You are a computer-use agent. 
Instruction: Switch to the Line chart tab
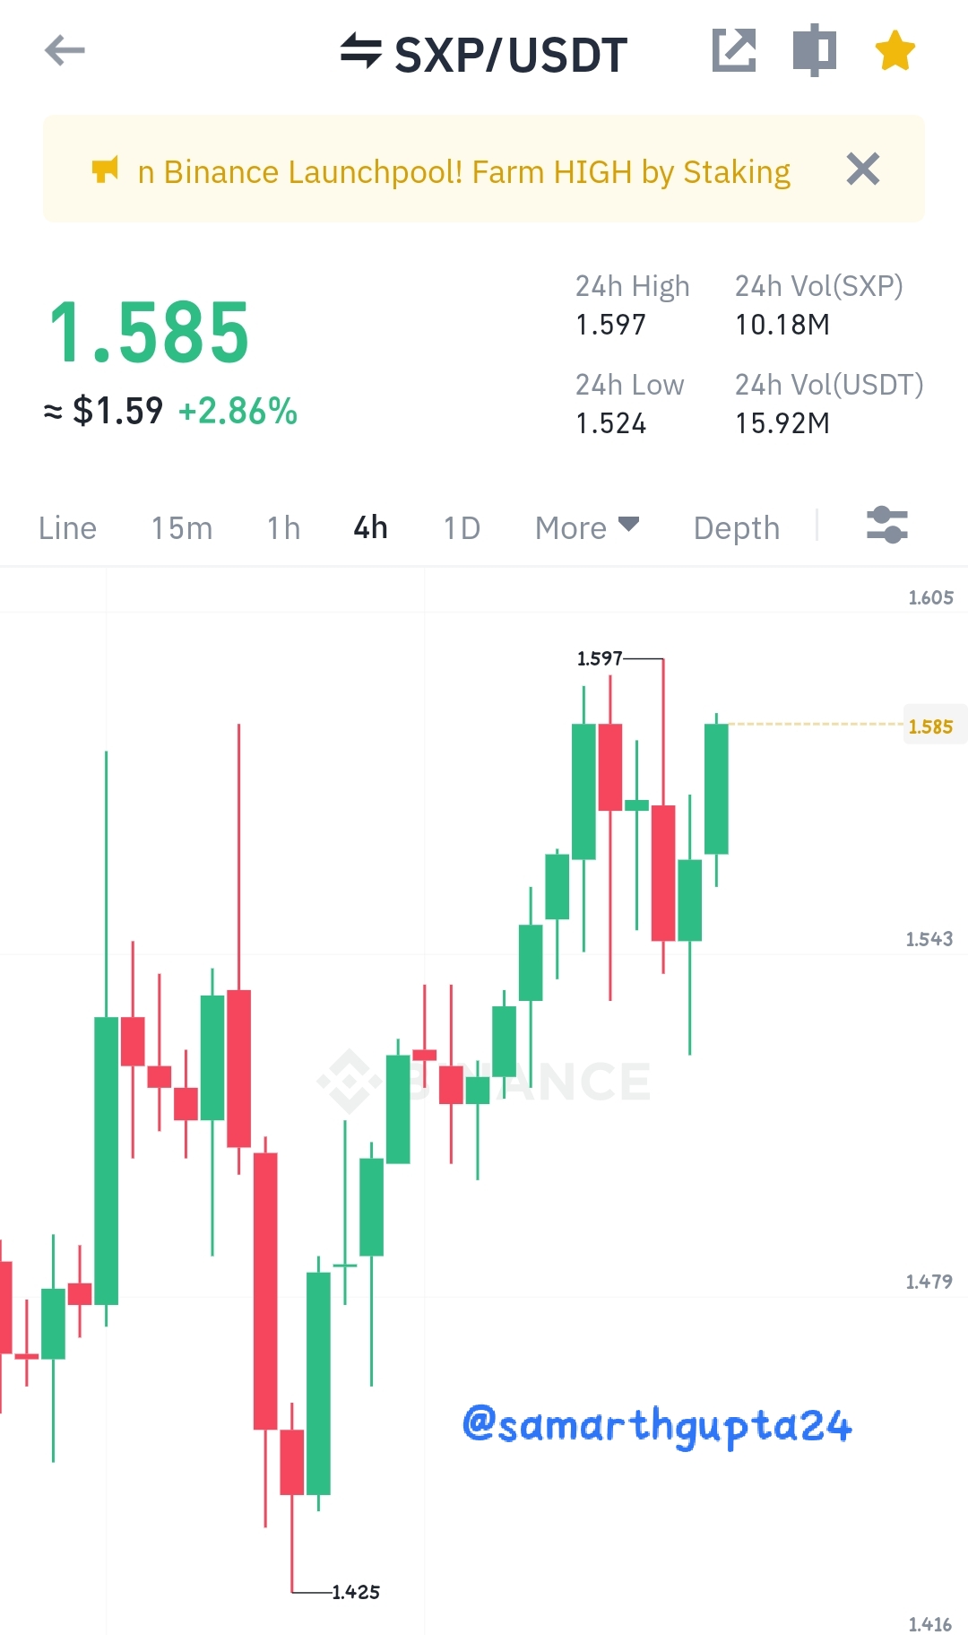point(67,527)
